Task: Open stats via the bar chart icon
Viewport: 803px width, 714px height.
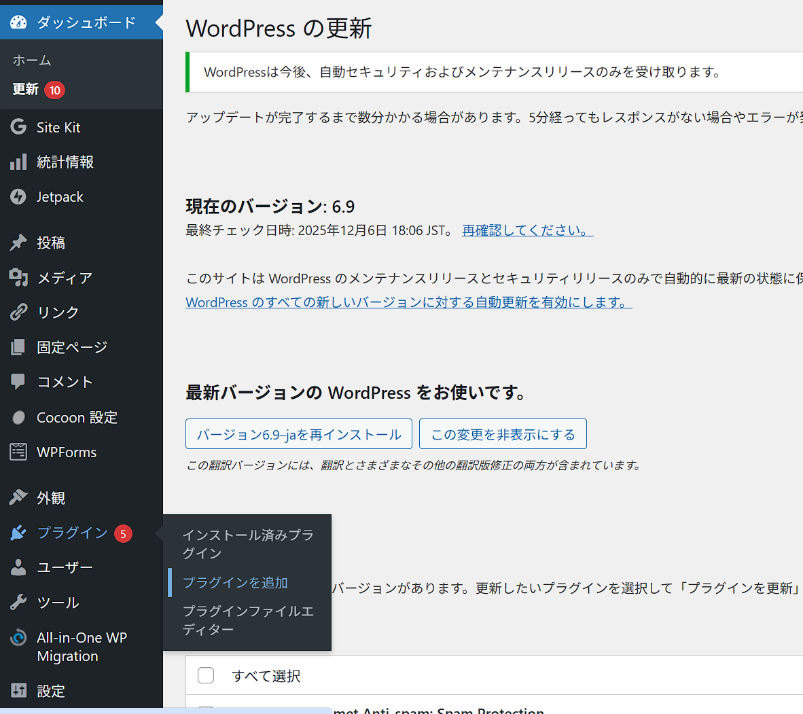Action: point(18,162)
